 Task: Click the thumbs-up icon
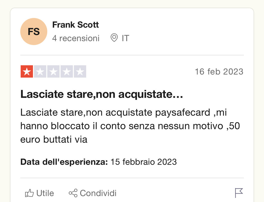coord(29,193)
